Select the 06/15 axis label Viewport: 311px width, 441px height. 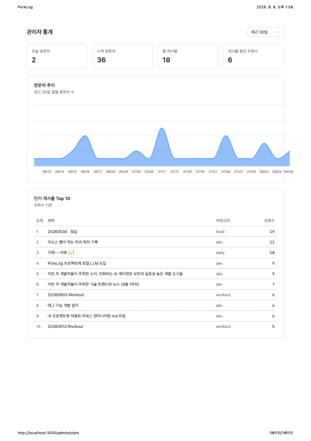pos(72,172)
